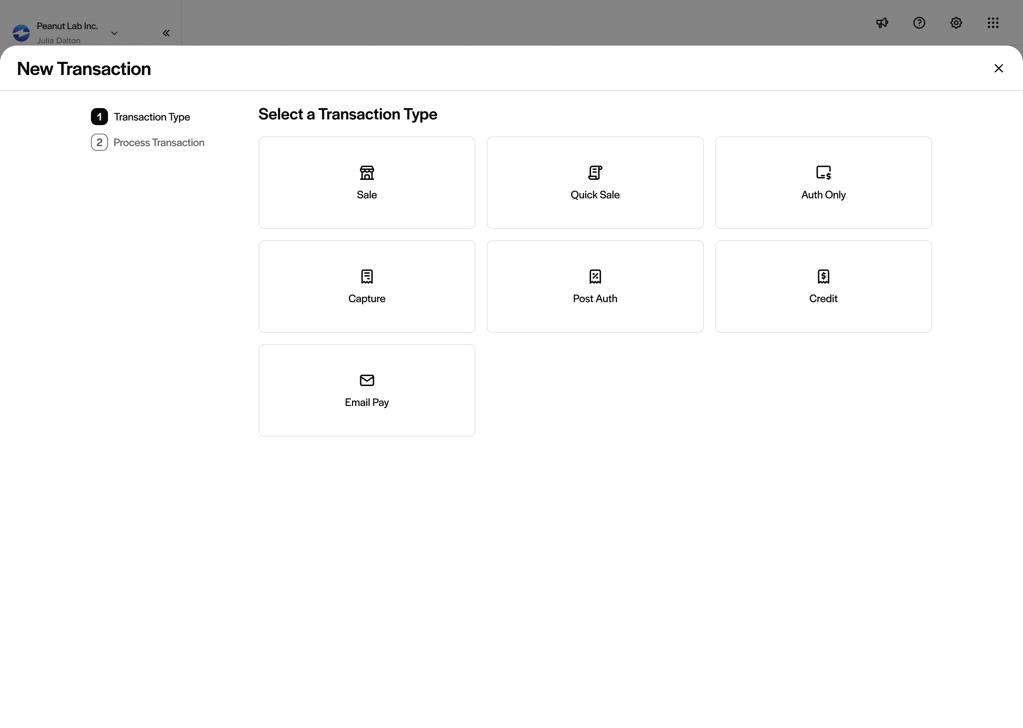Close the New Transaction dialog

[x=998, y=68]
